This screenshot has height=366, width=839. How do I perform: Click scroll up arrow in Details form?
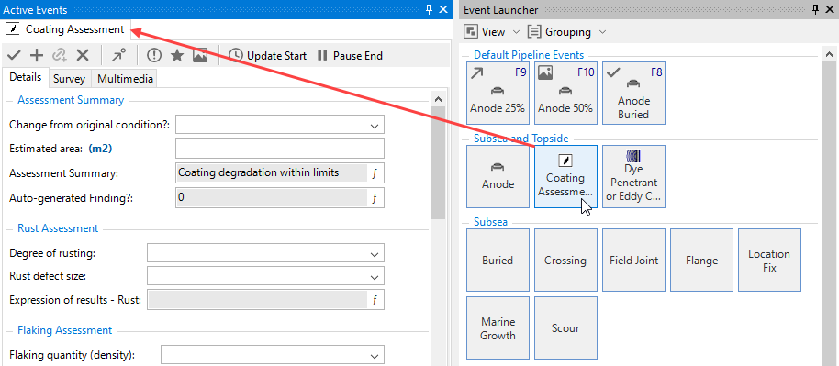point(438,99)
